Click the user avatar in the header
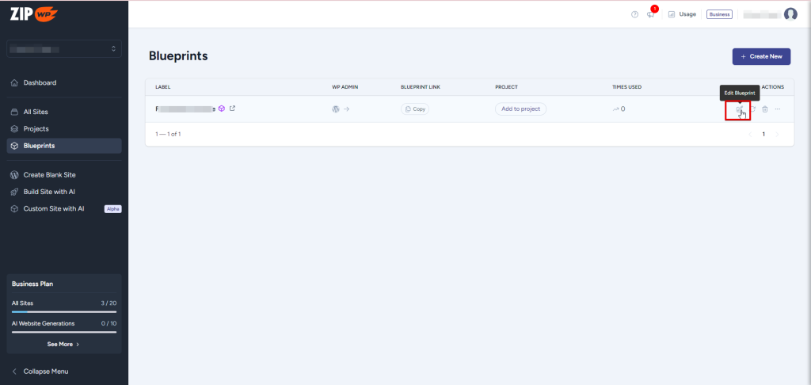 [x=790, y=14]
